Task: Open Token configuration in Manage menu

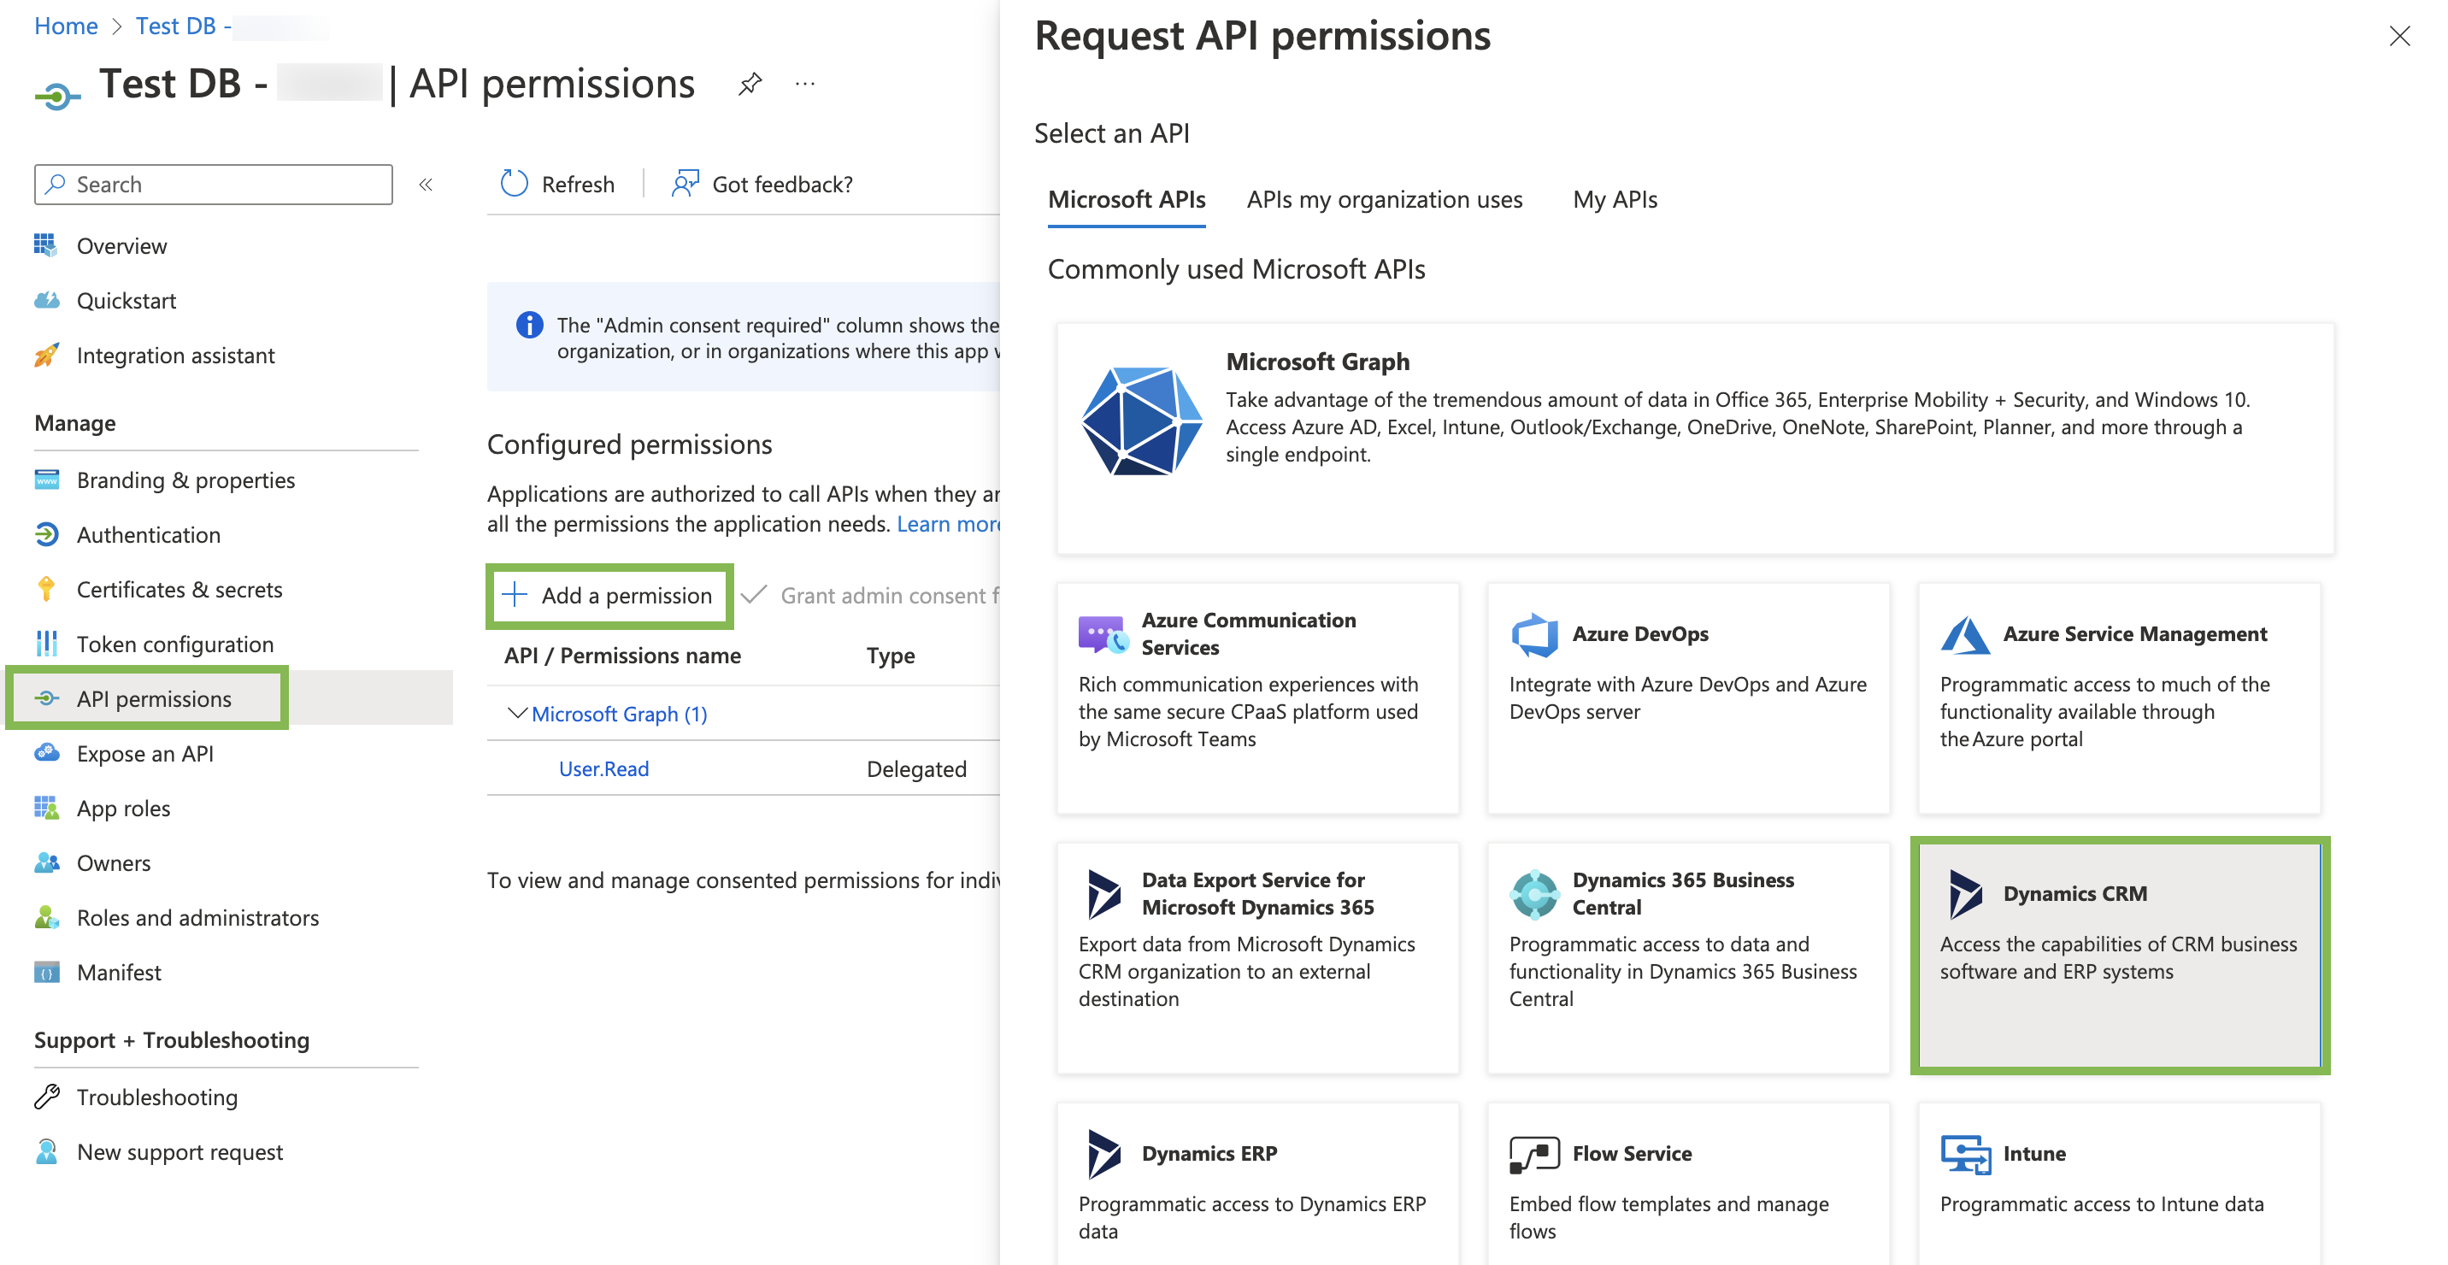Action: 175,644
